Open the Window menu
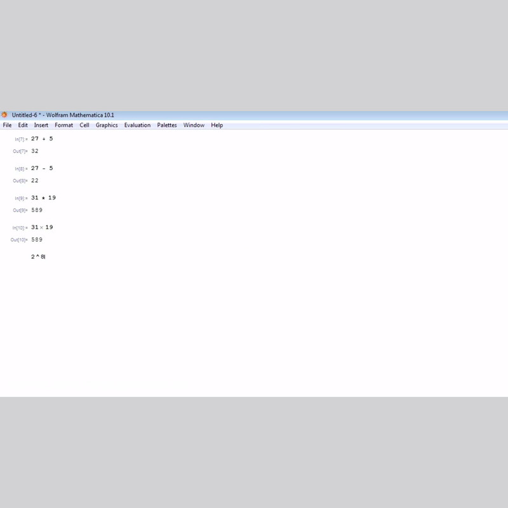 pyautogui.click(x=194, y=125)
